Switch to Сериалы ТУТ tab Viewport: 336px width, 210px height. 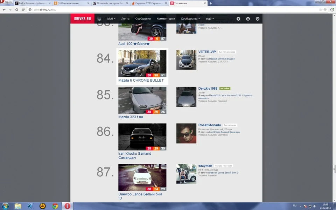(x=149, y=3)
